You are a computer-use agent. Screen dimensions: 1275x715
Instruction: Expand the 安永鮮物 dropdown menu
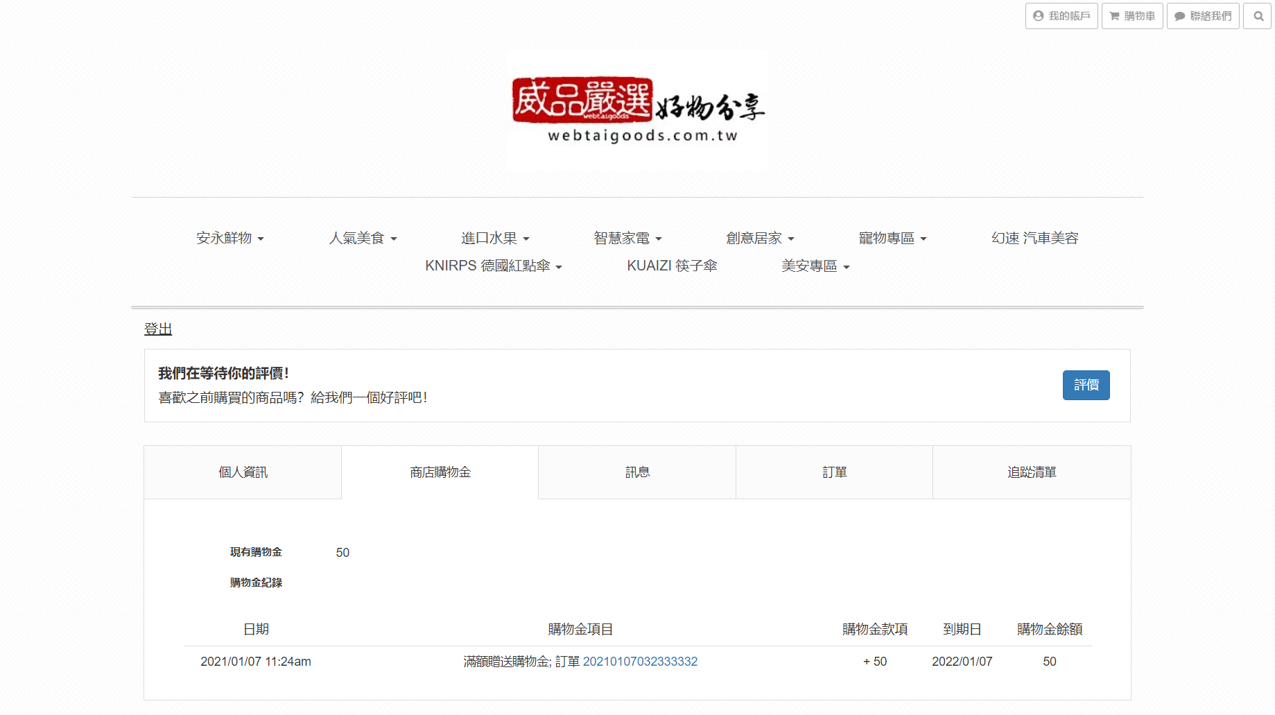(230, 239)
